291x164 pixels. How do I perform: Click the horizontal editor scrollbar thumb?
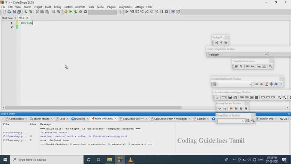pos(93,108)
